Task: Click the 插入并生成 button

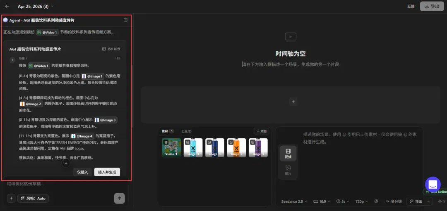Action: (x=107, y=172)
